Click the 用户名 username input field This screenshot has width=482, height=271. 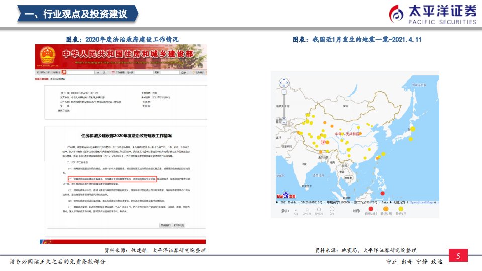pyautogui.click(x=144, y=72)
